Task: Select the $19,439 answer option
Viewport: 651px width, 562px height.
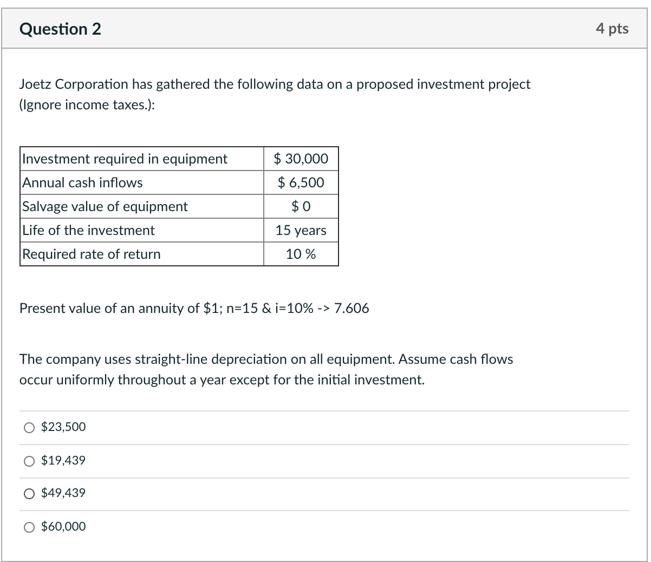Action: point(29,460)
